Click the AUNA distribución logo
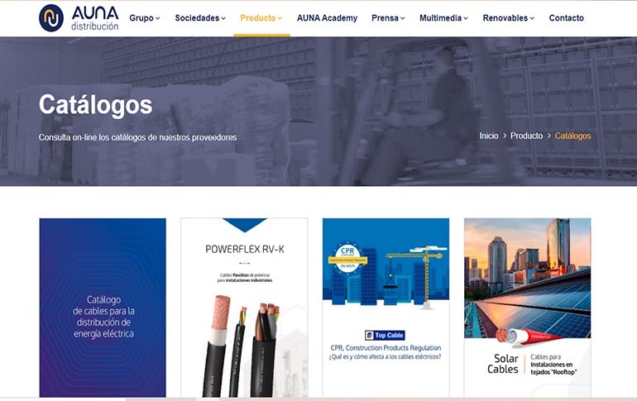The height and width of the screenshot is (401, 637). tap(79, 18)
